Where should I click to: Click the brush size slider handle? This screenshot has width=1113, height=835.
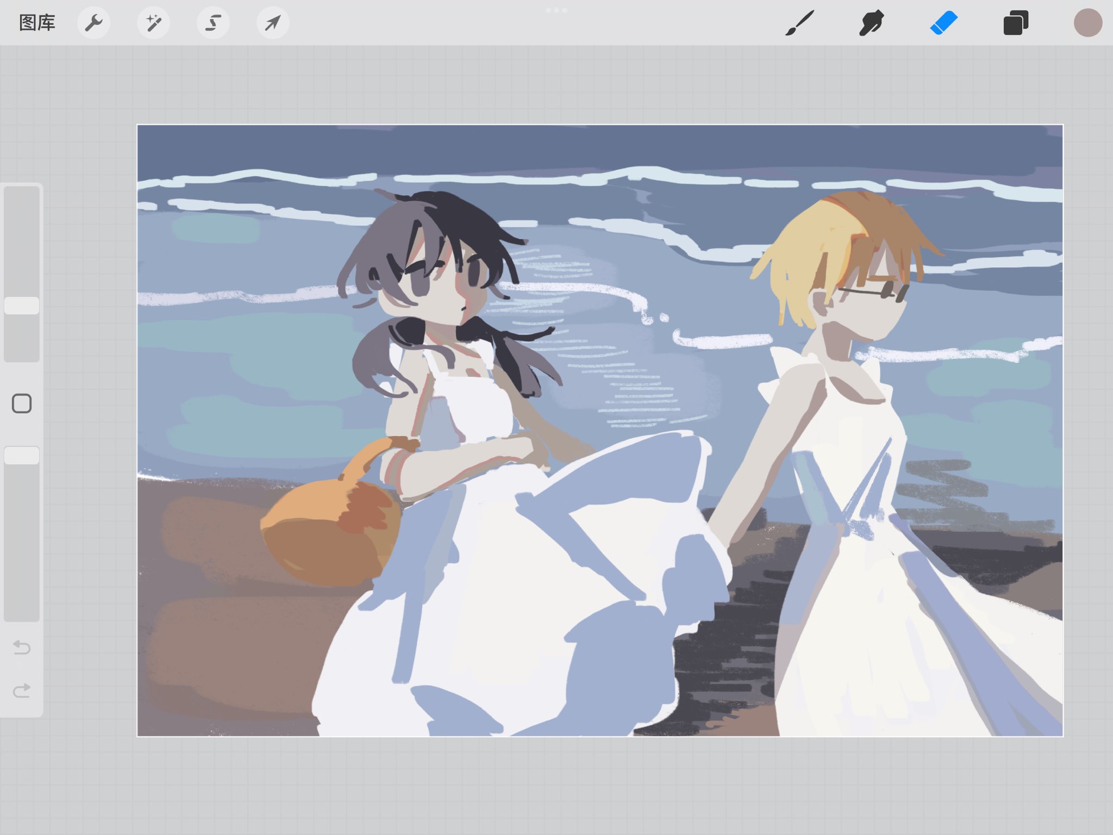pyautogui.click(x=22, y=306)
